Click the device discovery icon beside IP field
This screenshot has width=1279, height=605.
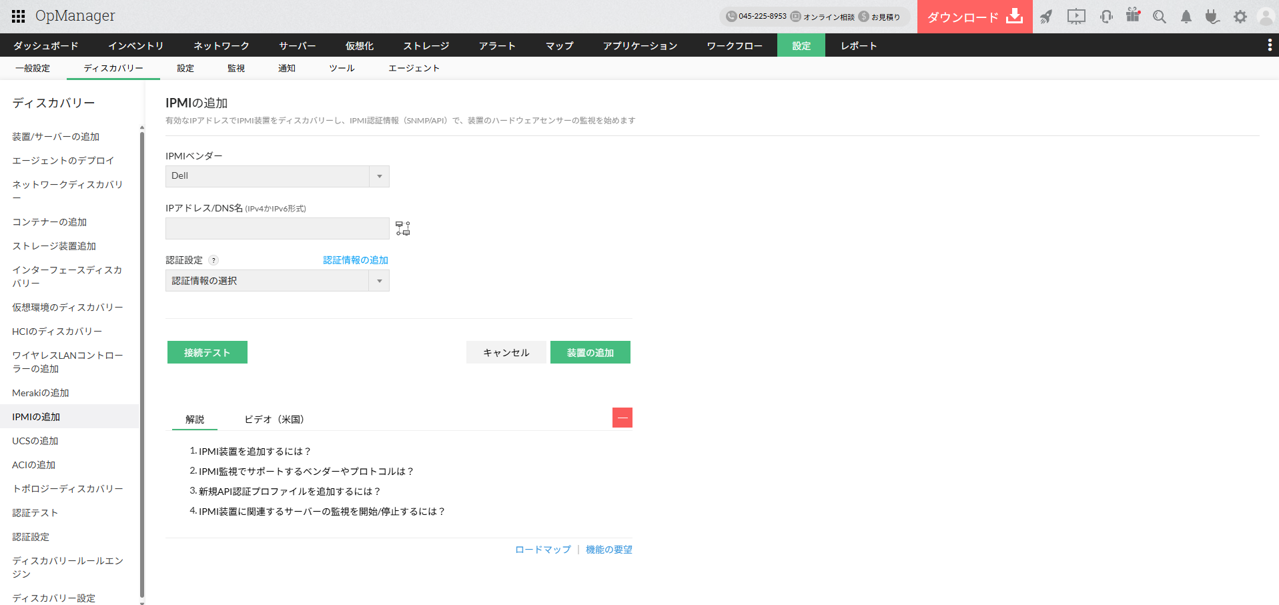pos(402,227)
